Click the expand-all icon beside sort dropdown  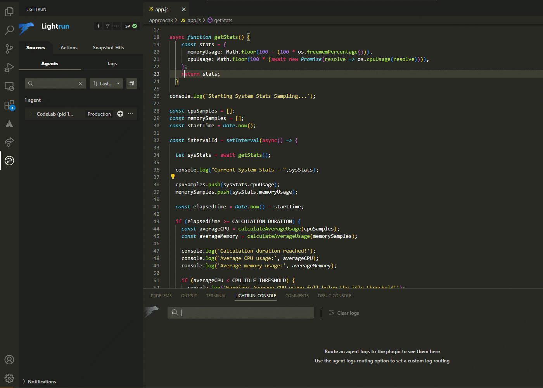tap(131, 83)
